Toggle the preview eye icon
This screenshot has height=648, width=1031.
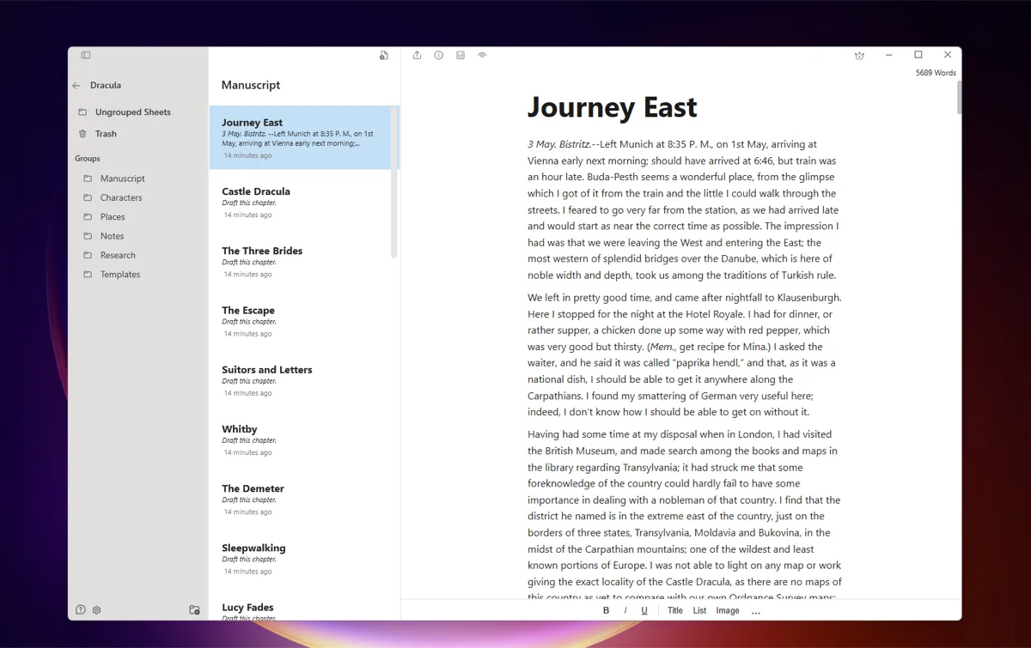click(482, 55)
